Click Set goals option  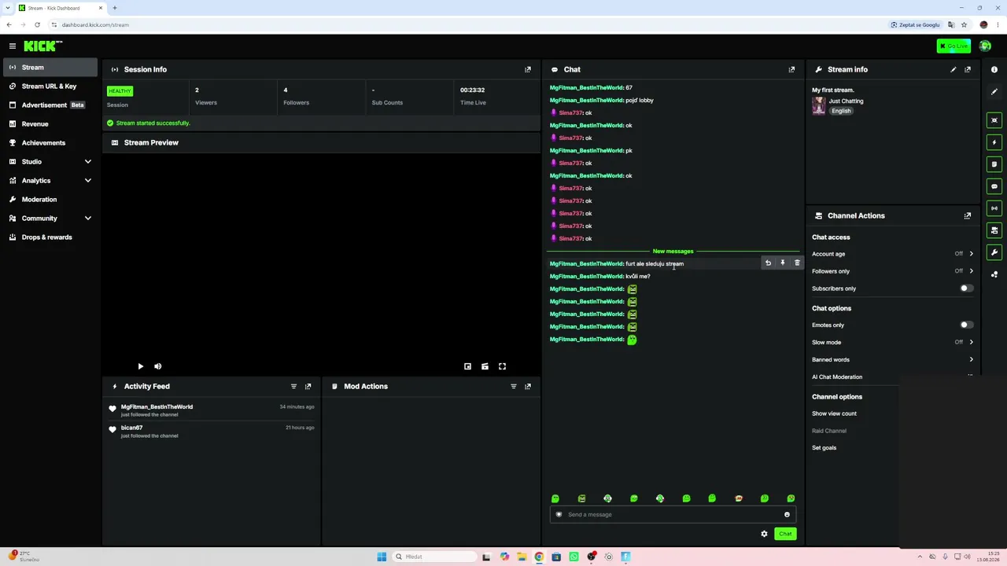coord(824,448)
